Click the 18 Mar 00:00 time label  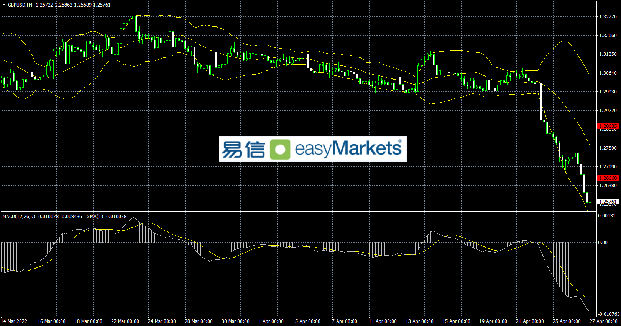(88, 321)
